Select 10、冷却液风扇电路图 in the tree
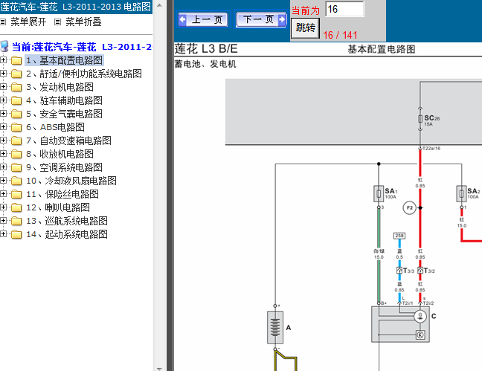 [71, 181]
